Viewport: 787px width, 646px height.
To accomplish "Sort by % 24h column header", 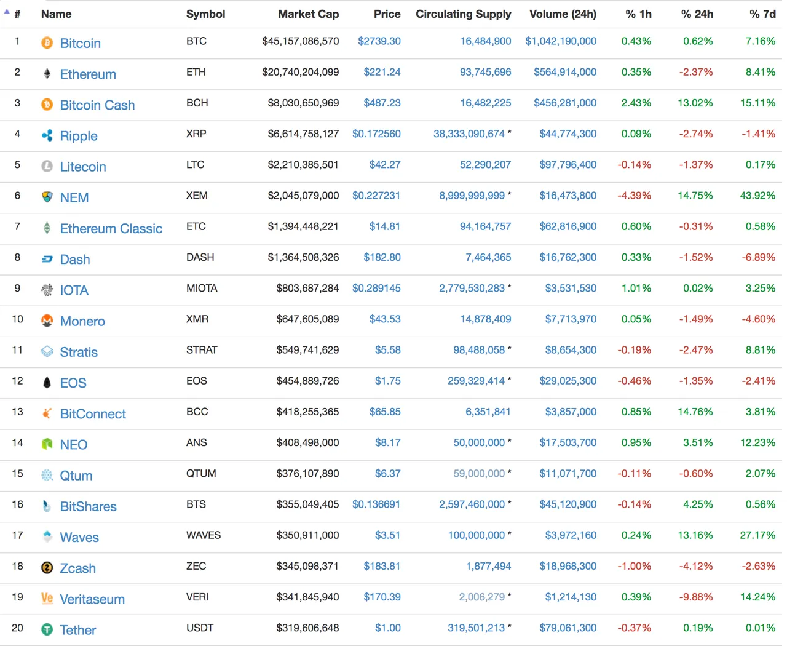I will 697,14.
